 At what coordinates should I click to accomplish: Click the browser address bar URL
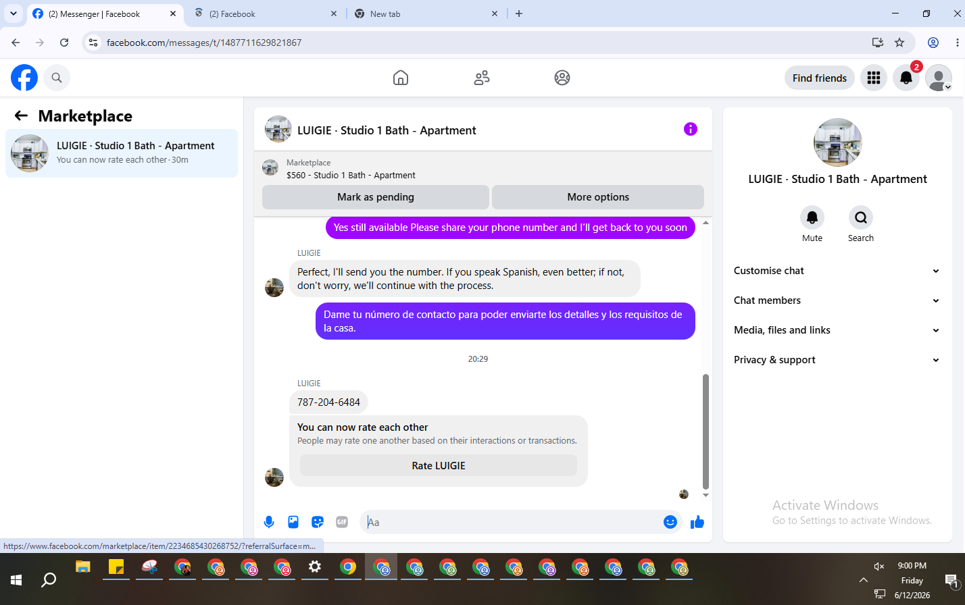pyautogui.click(x=204, y=43)
